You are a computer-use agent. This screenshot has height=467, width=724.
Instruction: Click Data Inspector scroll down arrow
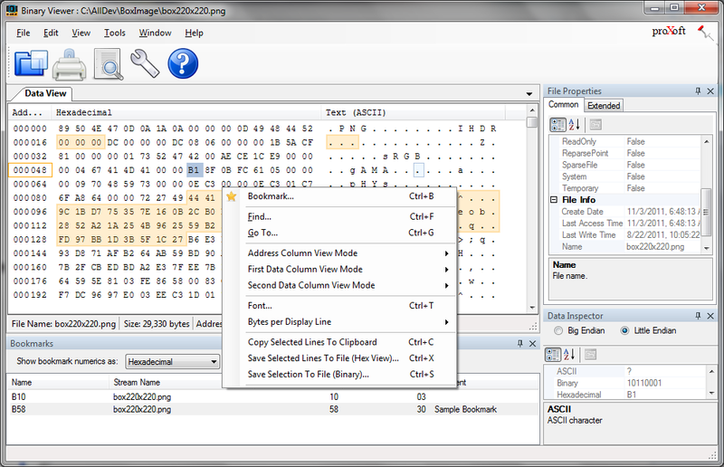coord(711,394)
